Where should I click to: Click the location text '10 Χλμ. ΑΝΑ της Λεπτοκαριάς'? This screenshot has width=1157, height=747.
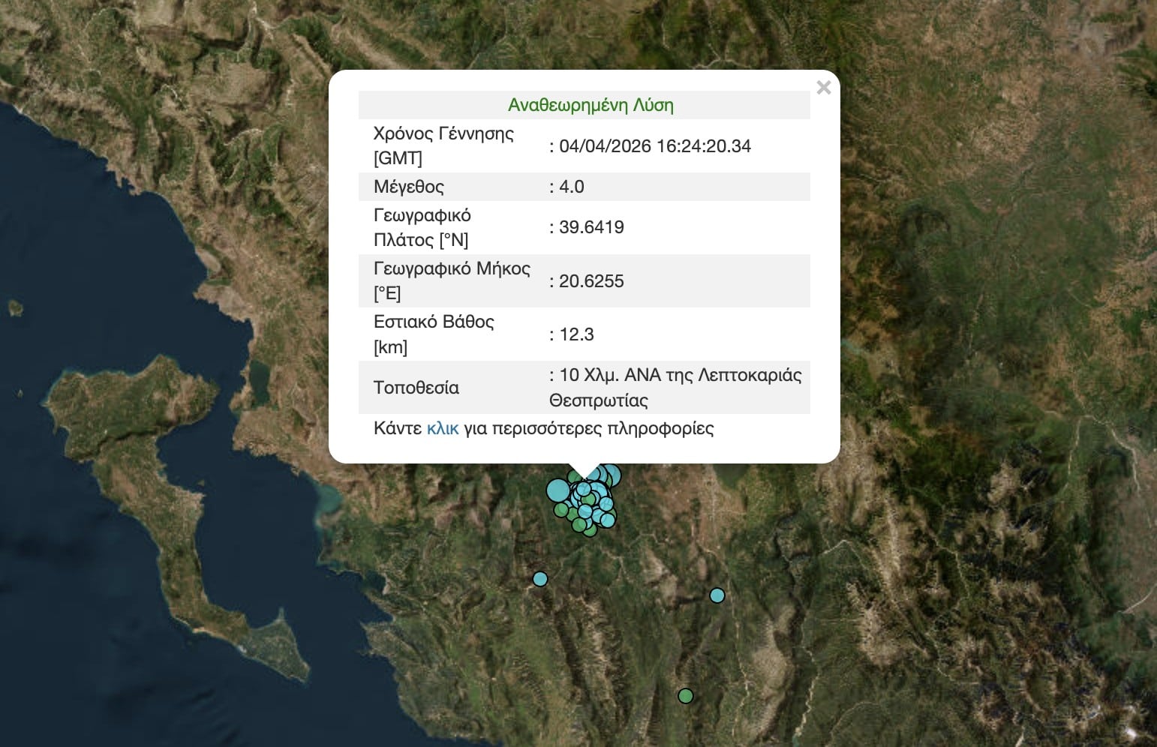click(681, 375)
